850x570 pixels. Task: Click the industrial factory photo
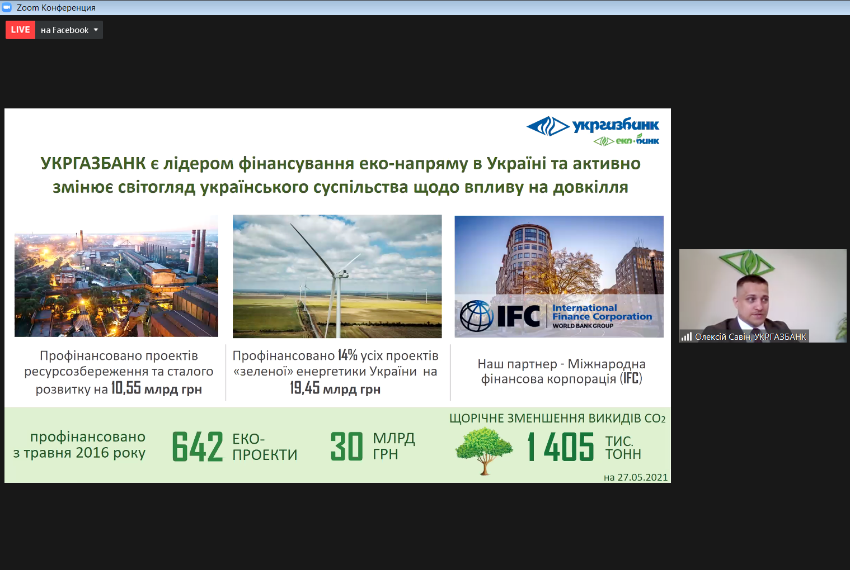[x=116, y=277]
